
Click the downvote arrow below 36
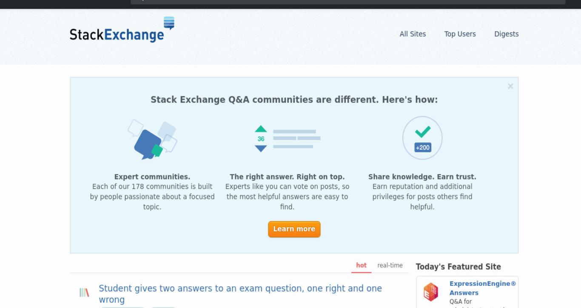pos(261,148)
